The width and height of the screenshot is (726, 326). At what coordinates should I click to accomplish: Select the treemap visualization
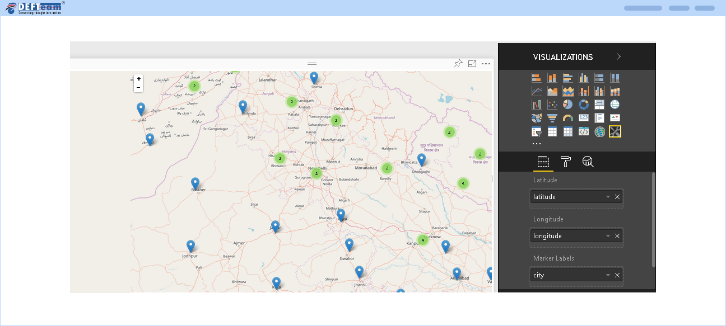coord(599,105)
